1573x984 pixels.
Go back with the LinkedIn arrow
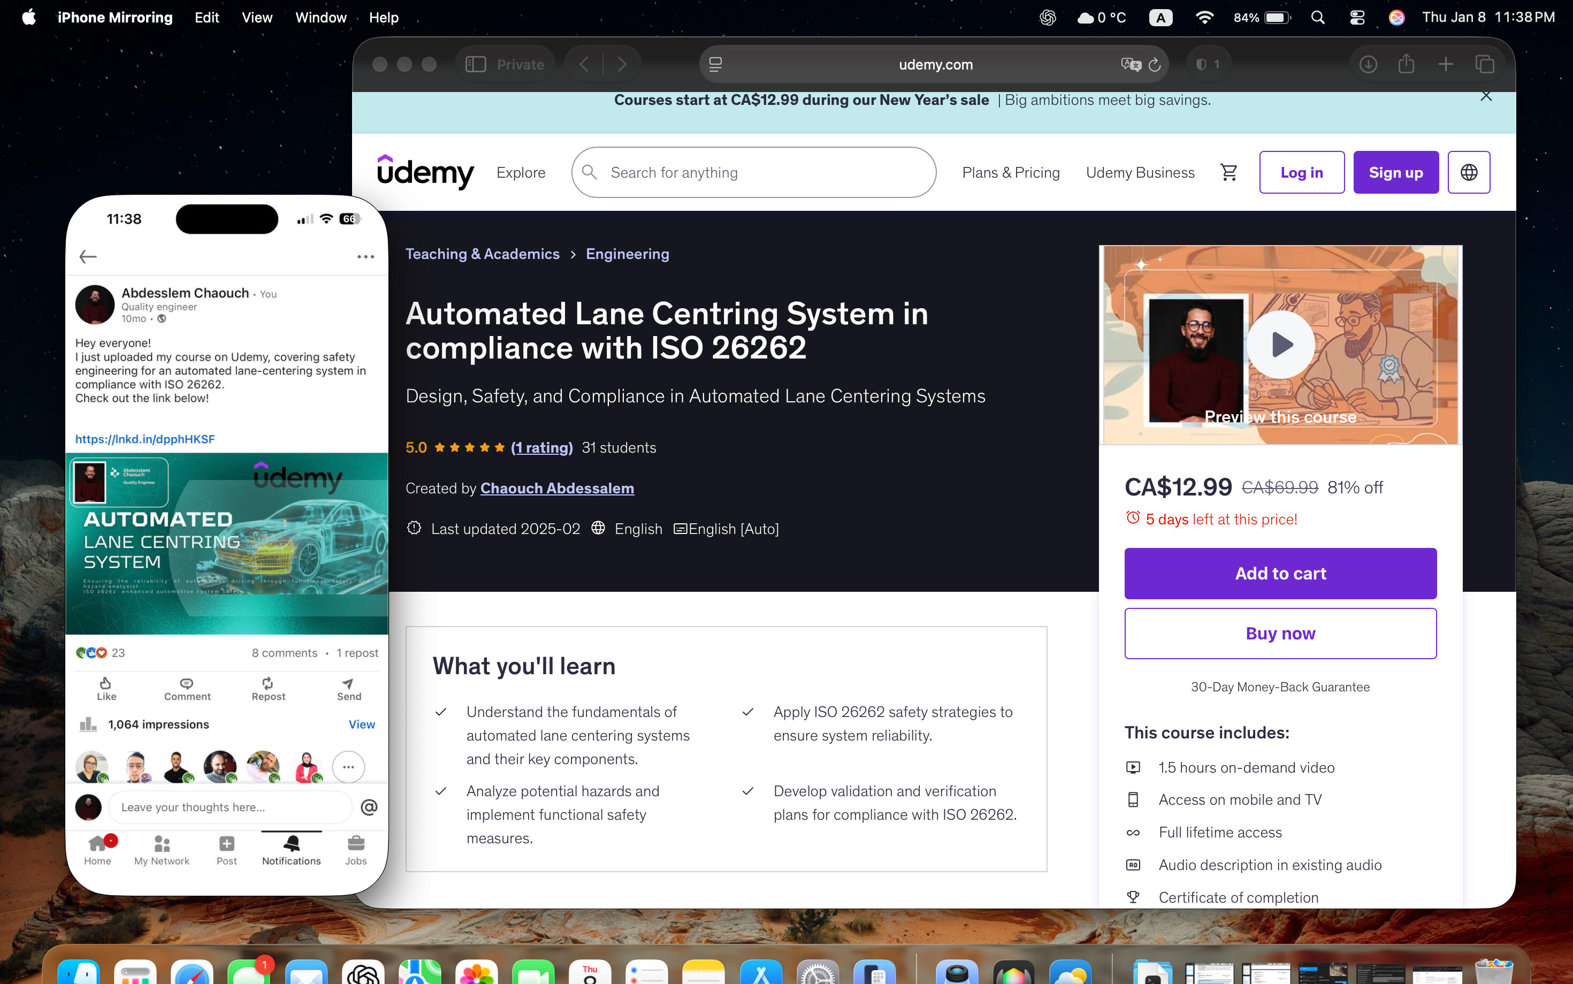coord(88,256)
